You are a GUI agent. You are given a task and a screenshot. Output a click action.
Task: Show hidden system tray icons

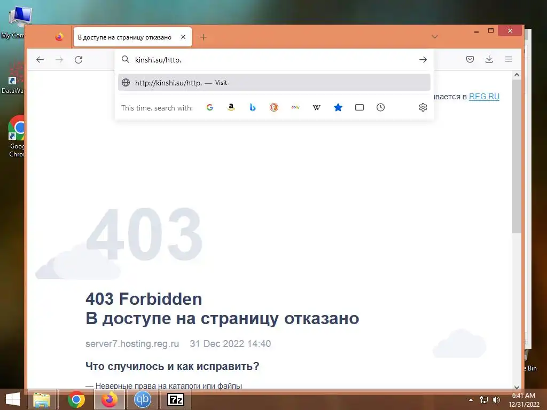[x=471, y=400]
